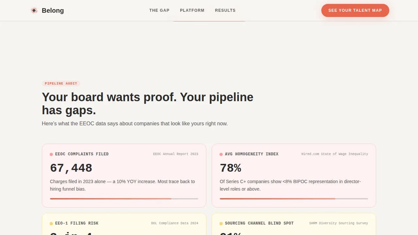Click the Belong flower logo icon
418x235 pixels.
point(34,10)
